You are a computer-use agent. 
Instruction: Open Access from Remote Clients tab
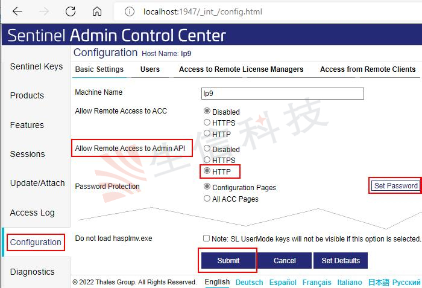point(368,69)
